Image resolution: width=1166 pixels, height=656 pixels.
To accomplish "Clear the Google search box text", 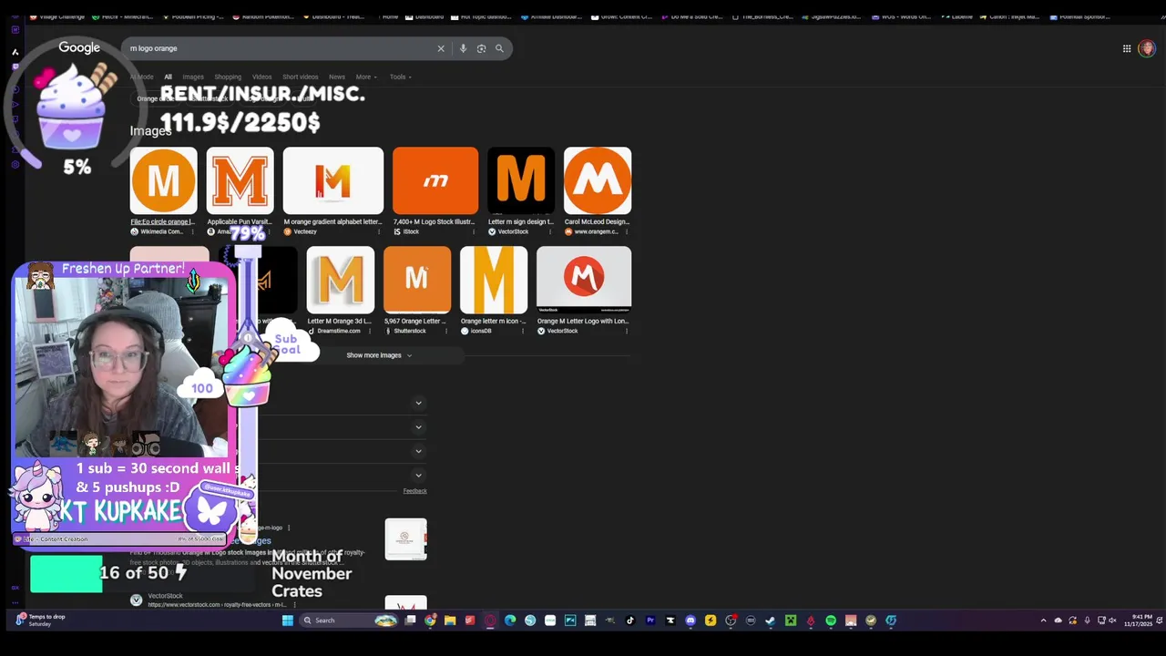I will click(x=441, y=48).
